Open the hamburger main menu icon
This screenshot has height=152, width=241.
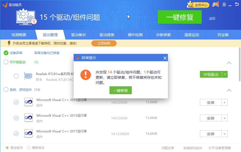(x=224, y=4)
